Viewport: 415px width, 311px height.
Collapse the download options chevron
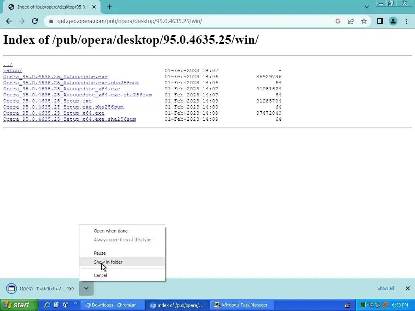[x=86, y=288]
